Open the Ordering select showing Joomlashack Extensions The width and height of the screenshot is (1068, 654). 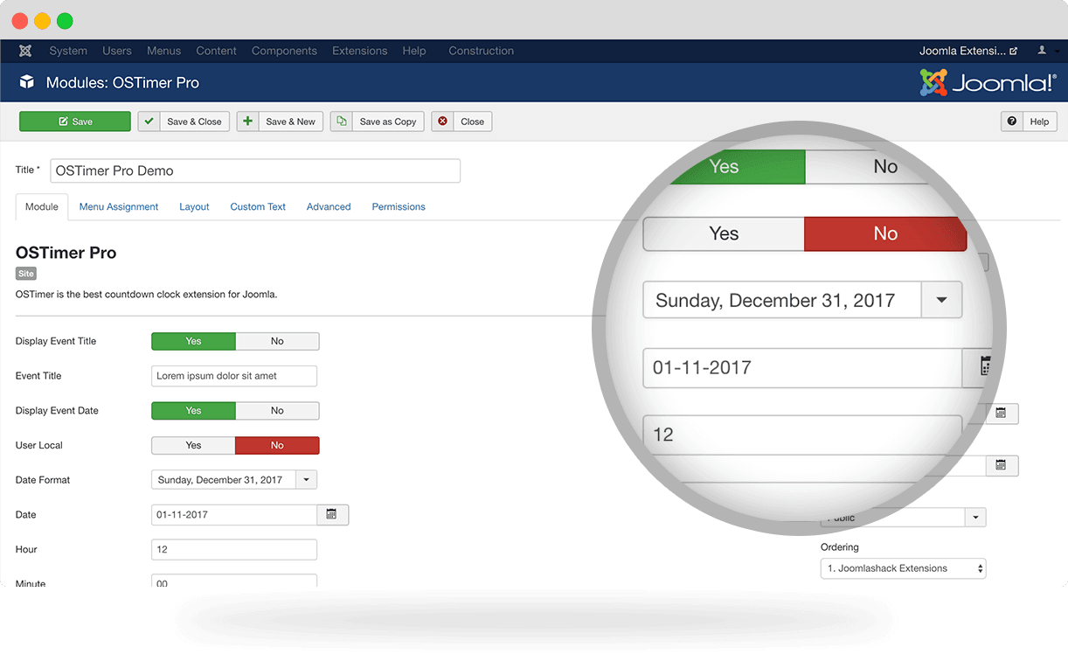tap(903, 568)
